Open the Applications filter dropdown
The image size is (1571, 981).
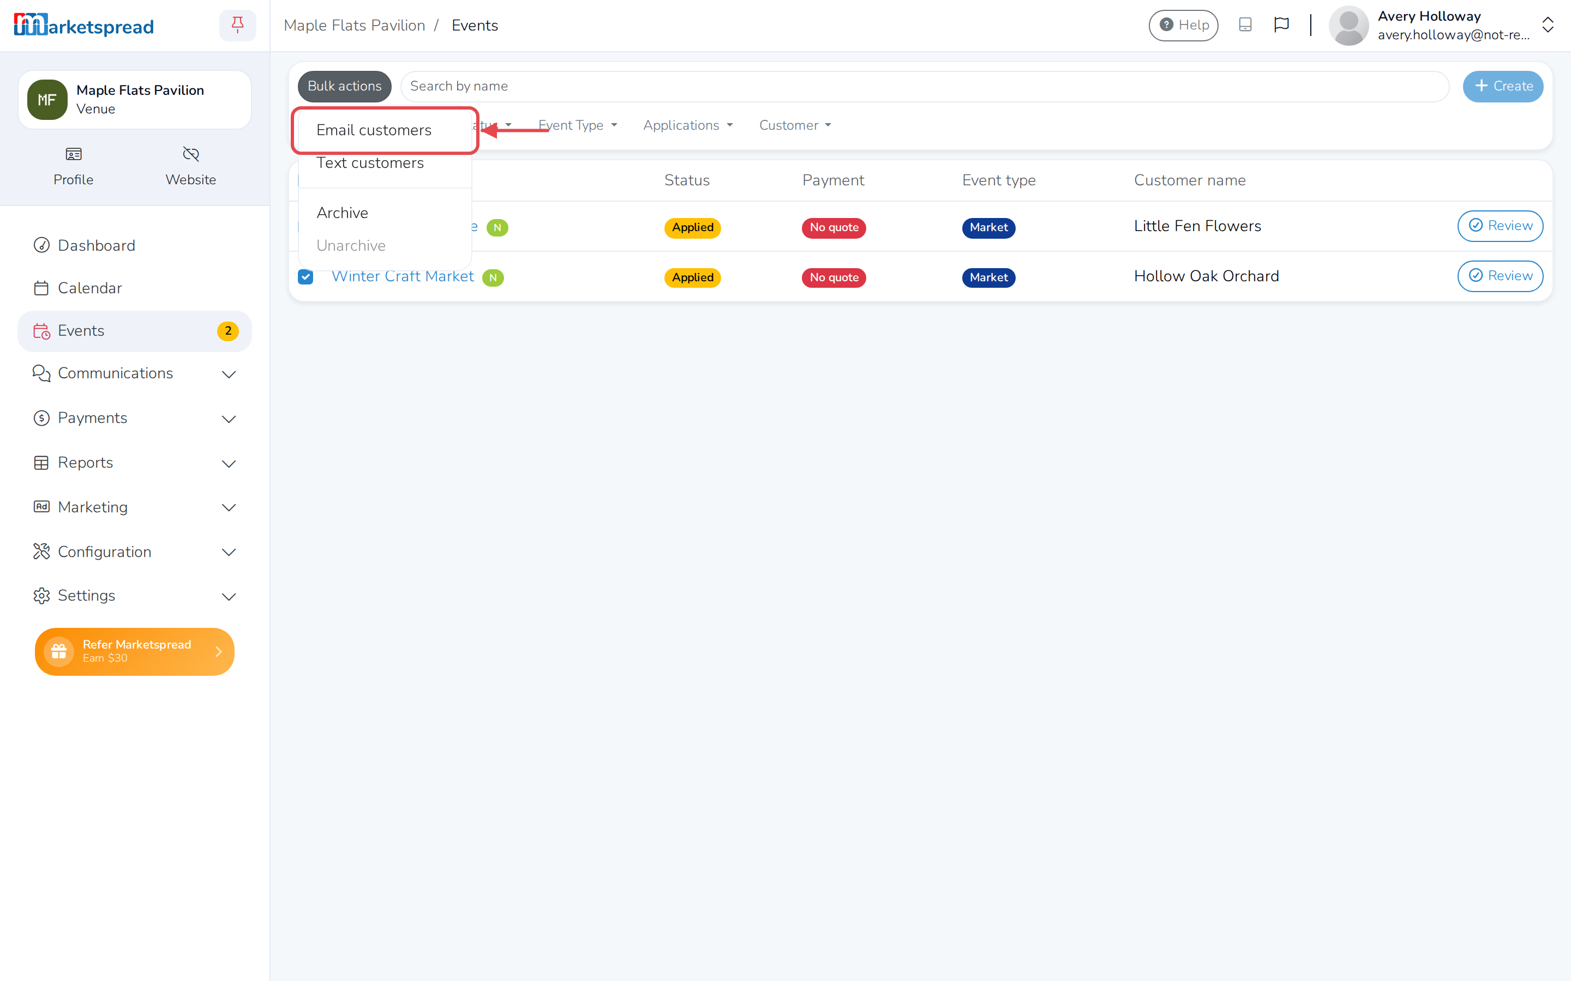tap(687, 125)
